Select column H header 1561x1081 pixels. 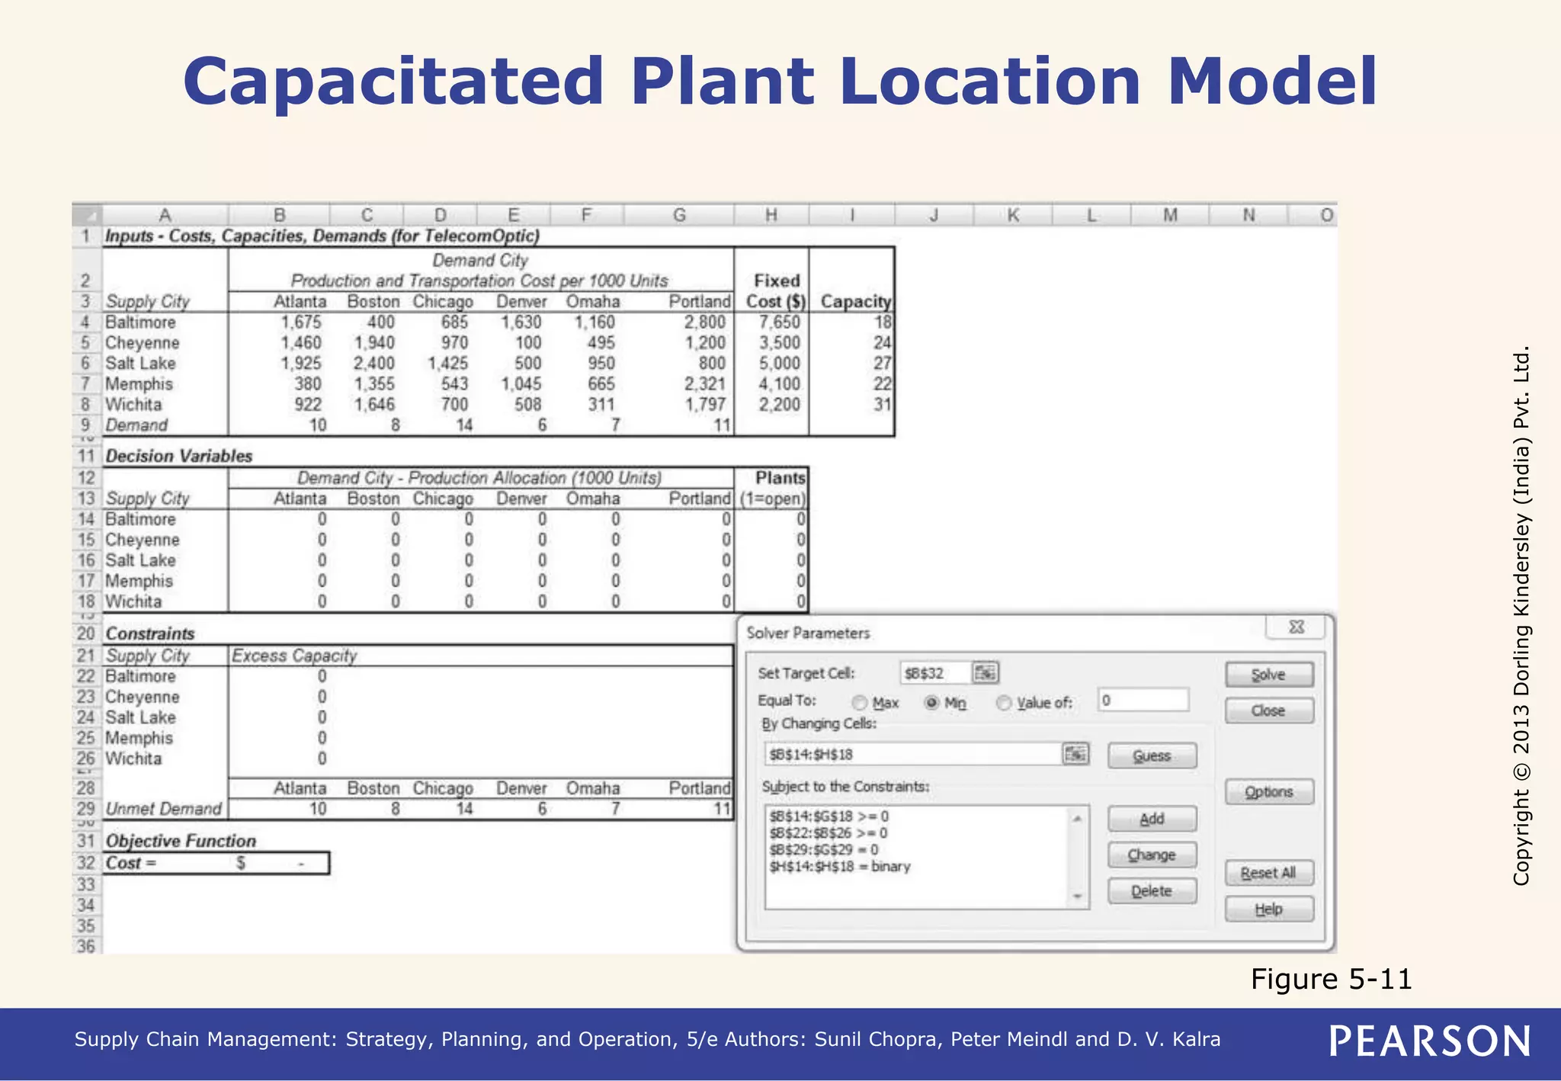point(771,215)
